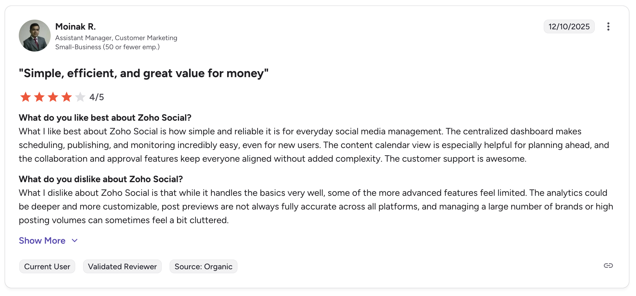Click the third red star
Image resolution: width=636 pixels, height=296 pixels.
coord(53,97)
